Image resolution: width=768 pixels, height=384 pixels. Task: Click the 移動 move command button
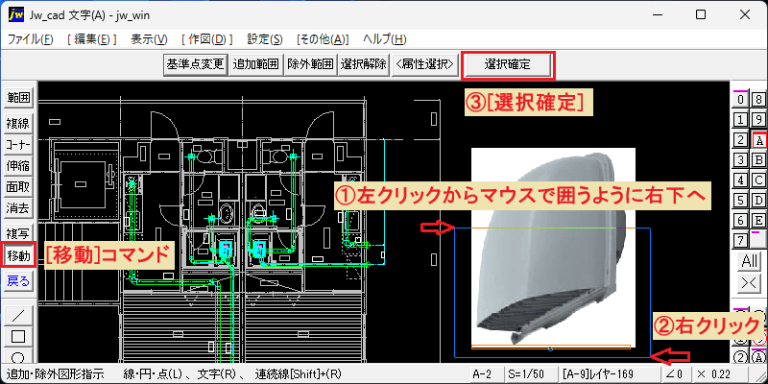(x=18, y=255)
